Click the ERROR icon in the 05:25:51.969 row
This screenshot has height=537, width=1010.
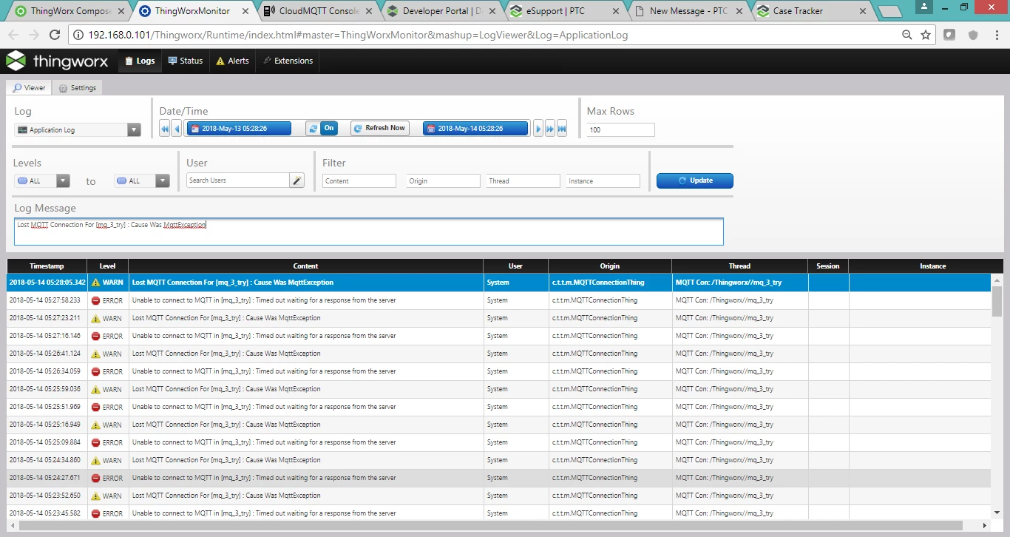tap(95, 407)
